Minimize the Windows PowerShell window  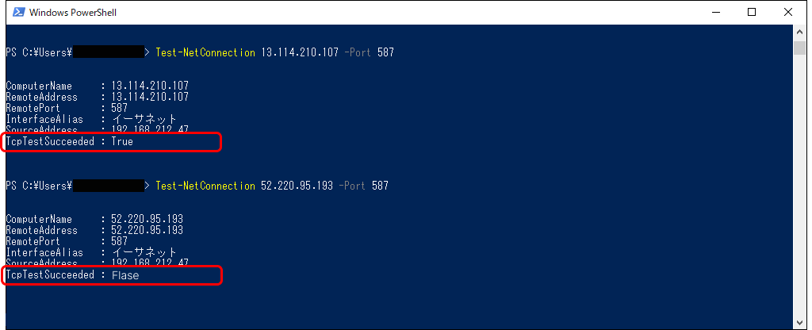pos(716,12)
